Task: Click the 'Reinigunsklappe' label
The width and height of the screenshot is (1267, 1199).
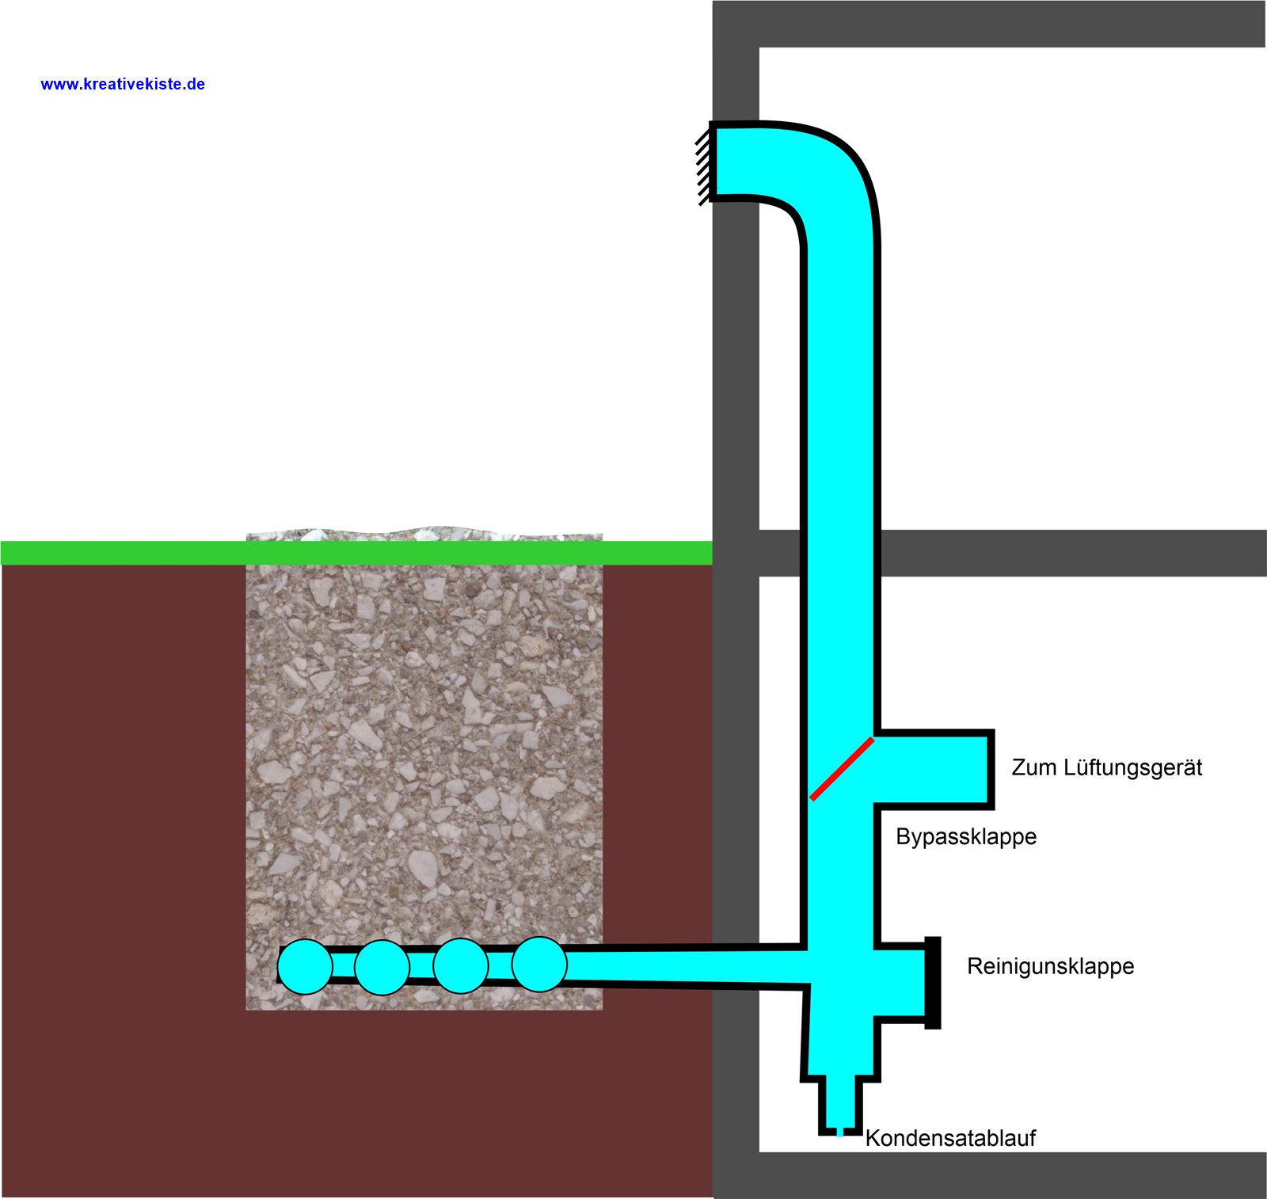Action: pos(1050,966)
